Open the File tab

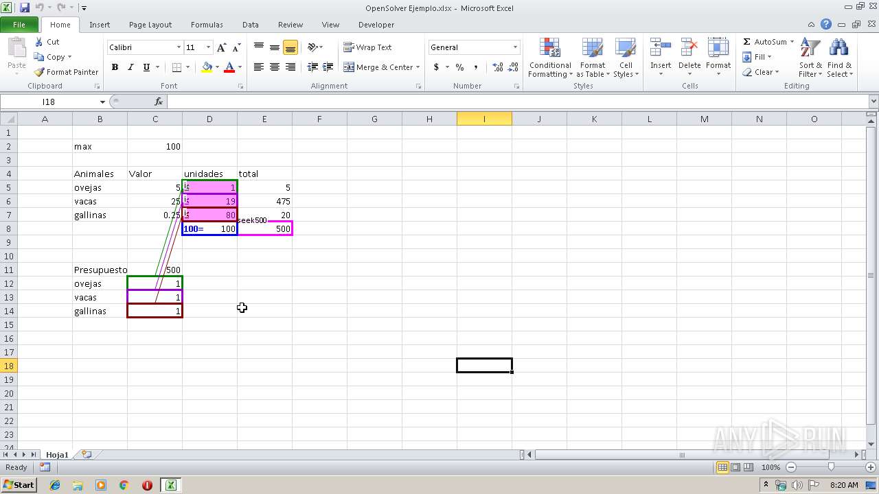tap(19, 25)
